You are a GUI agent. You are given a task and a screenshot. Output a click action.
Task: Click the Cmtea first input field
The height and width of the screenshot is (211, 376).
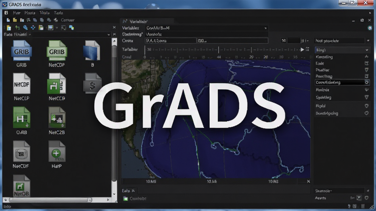click(x=170, y=41)
